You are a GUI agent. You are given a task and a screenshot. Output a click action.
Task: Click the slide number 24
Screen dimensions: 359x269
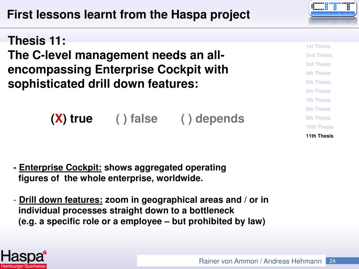332,261
